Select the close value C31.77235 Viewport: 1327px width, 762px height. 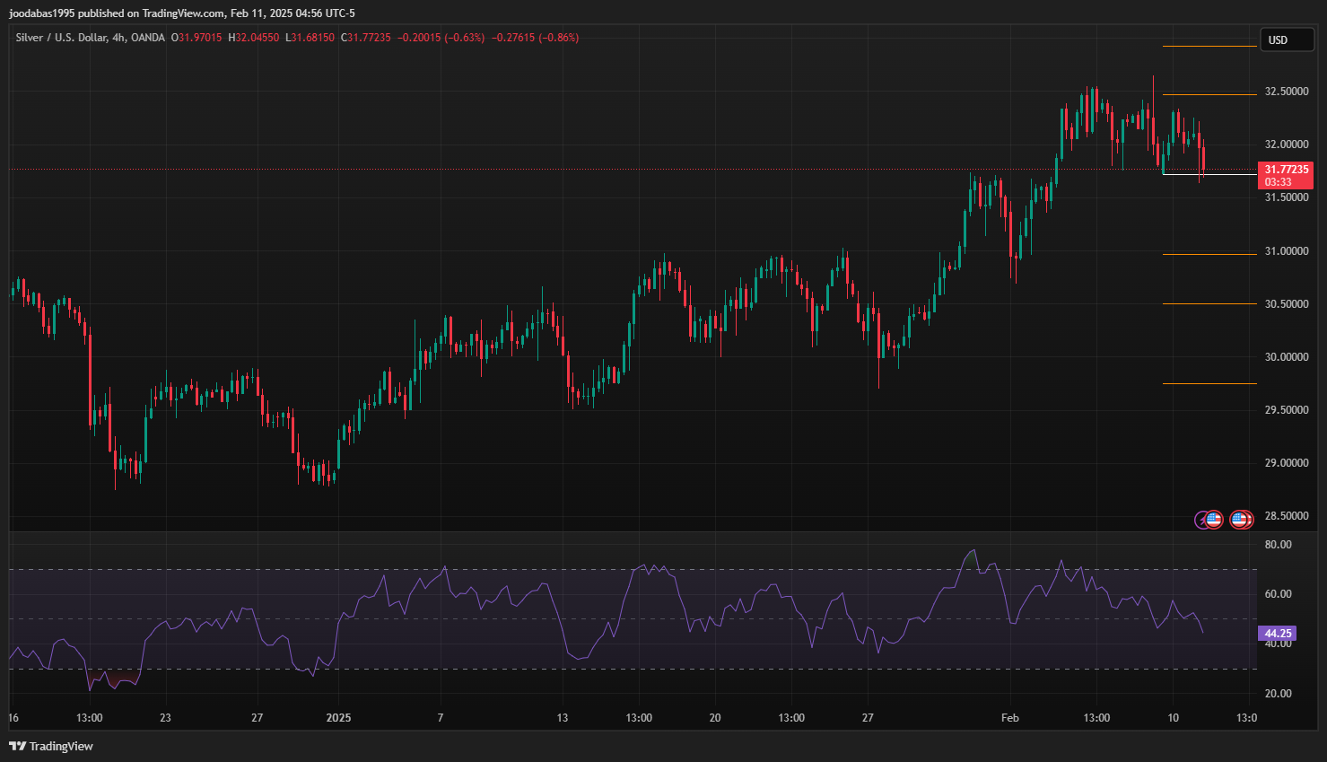click(x=366, y=38)
